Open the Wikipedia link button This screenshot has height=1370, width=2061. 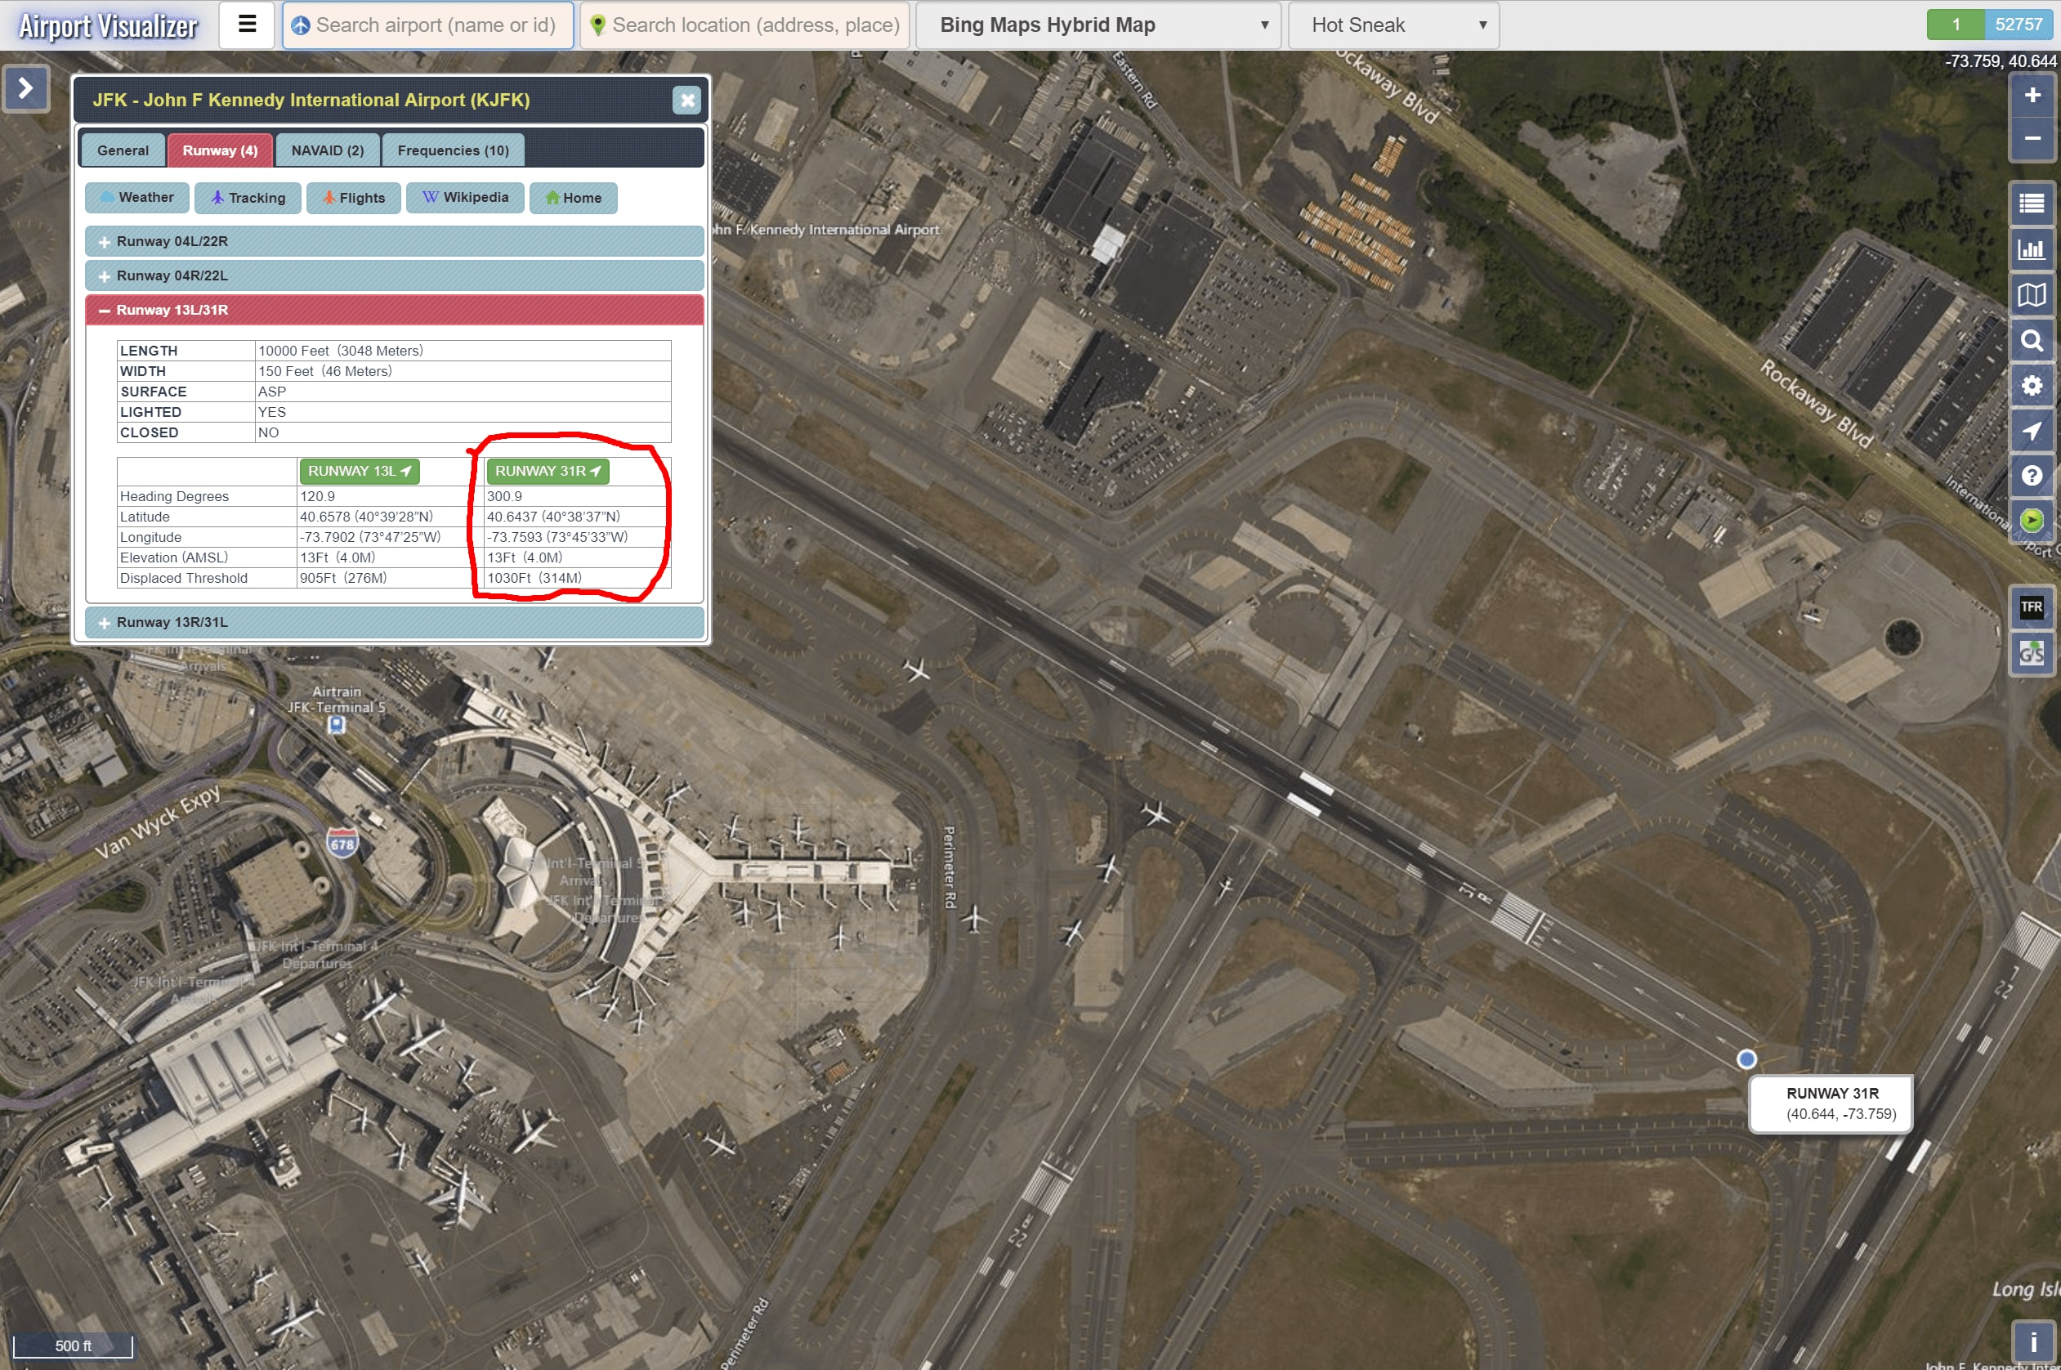point(466,198)
